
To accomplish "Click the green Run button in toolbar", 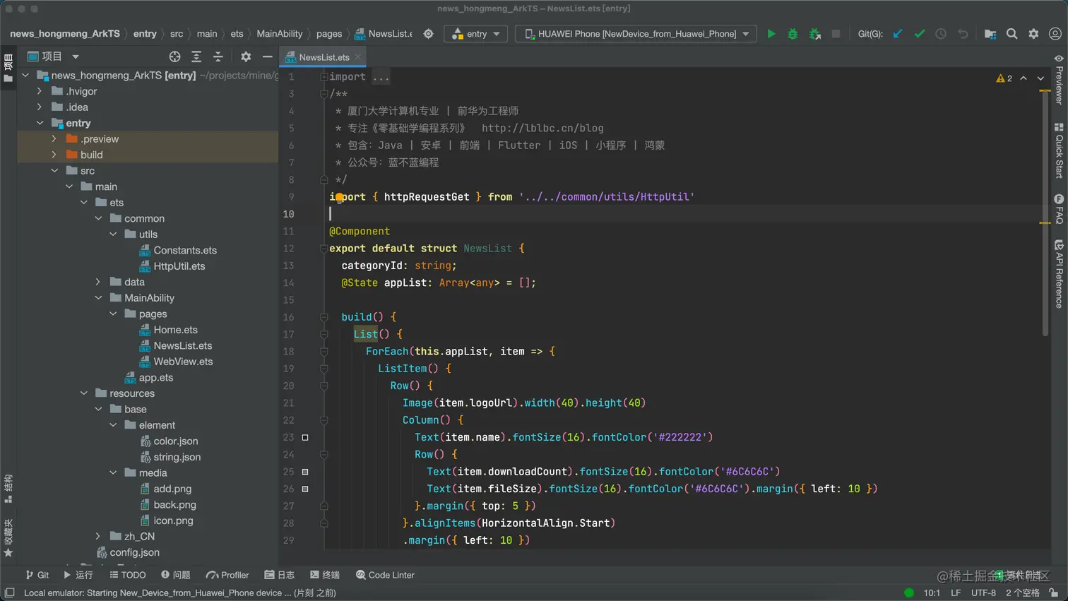I will (x=771, y=34).
